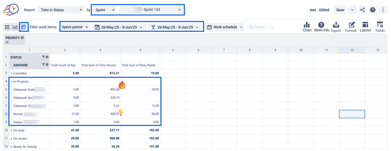
Task: Click the 24.00 story points cell
Action: 140,90
